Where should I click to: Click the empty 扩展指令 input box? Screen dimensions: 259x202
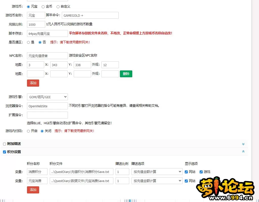pyautogui.click(x=47, y=115)
